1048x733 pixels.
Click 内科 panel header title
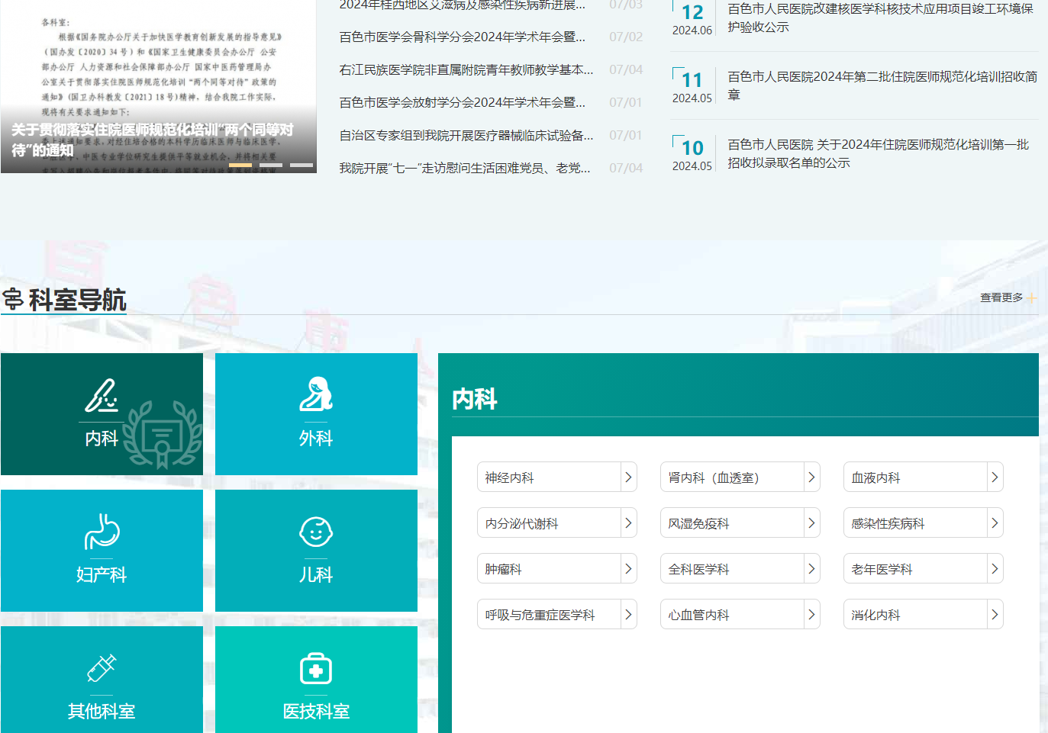[475, 399]
